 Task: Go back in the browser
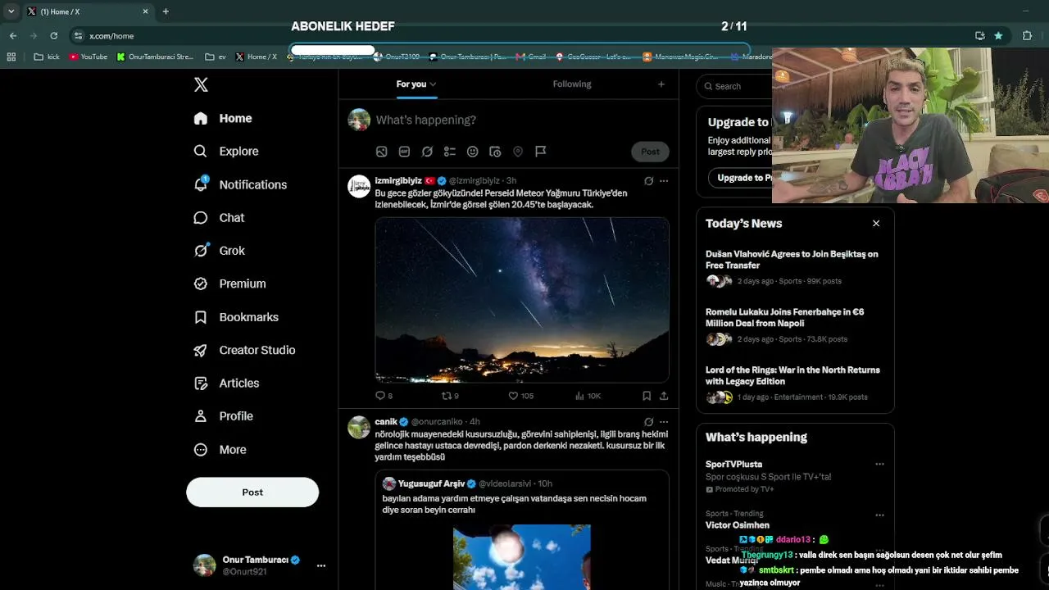13,36
